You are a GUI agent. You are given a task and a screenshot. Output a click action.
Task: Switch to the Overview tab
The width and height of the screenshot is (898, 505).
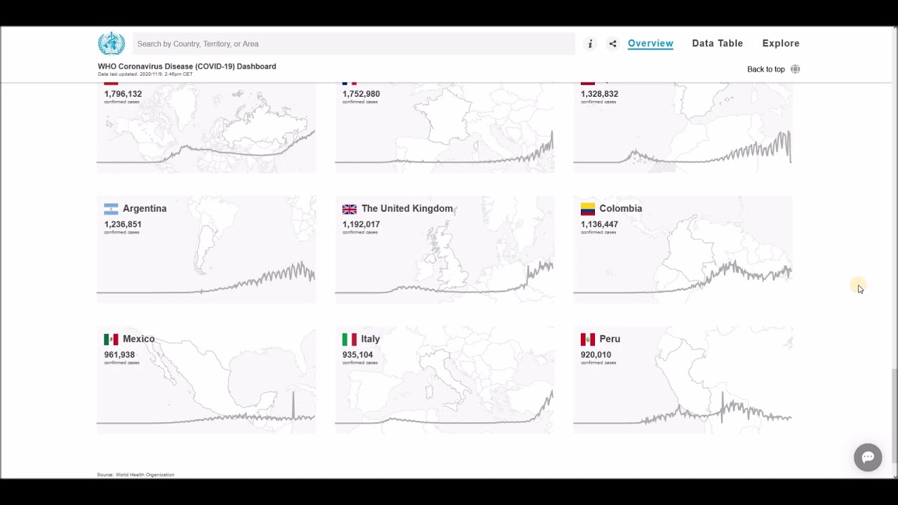coord(650,43)
